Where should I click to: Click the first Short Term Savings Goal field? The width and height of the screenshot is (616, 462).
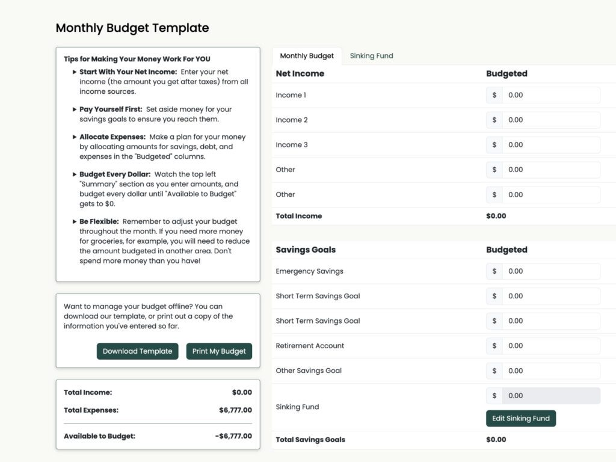(551, 296)
